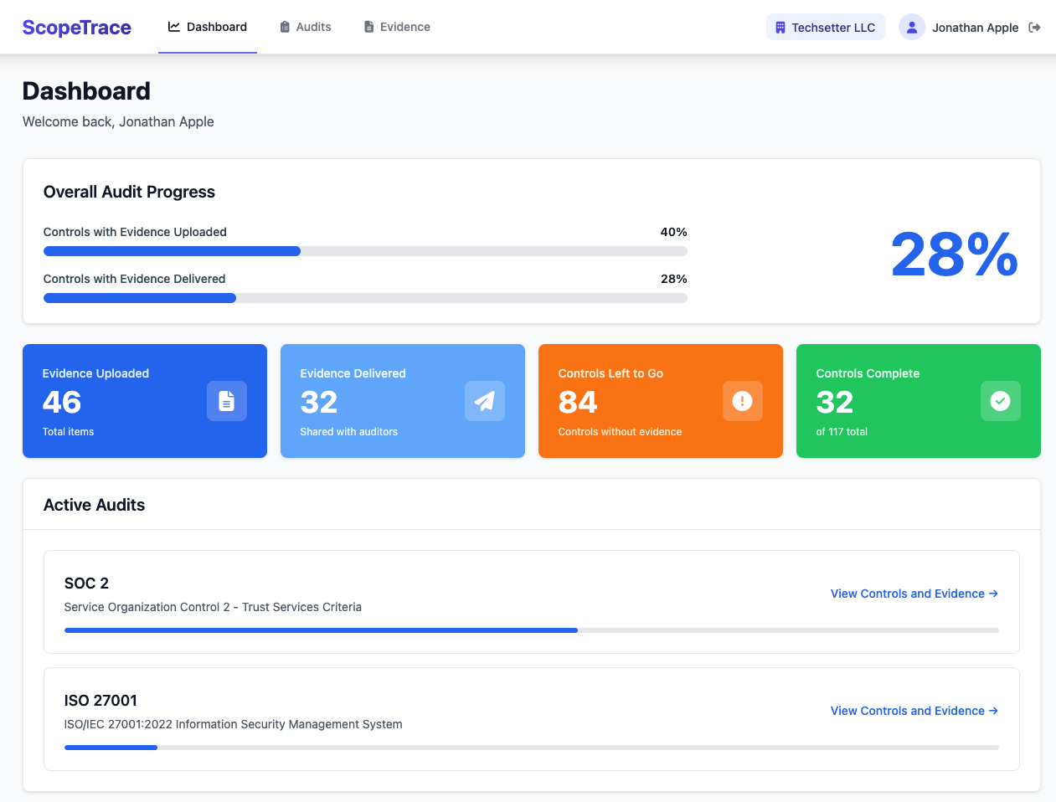Screen dimensions: 1056x802
Task: Click the paper plane icon on Evidence Delivered card
Action: 484,401
